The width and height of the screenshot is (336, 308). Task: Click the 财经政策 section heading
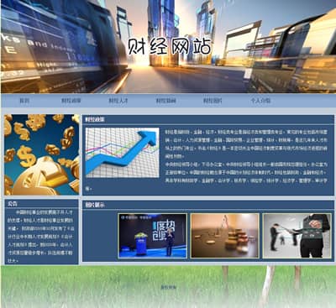[x=95, y=120]
